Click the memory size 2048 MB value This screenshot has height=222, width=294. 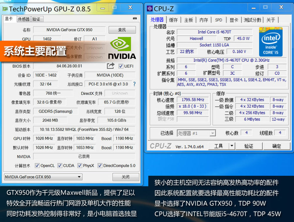coord(50,120)
